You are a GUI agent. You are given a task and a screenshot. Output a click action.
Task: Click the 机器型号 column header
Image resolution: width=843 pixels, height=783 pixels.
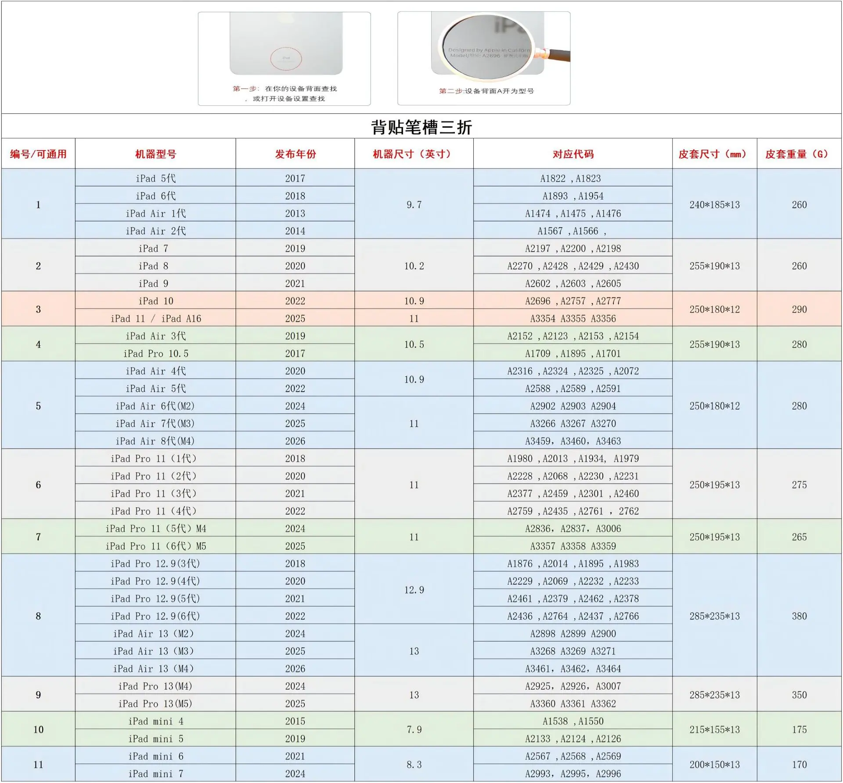point(155,154)
